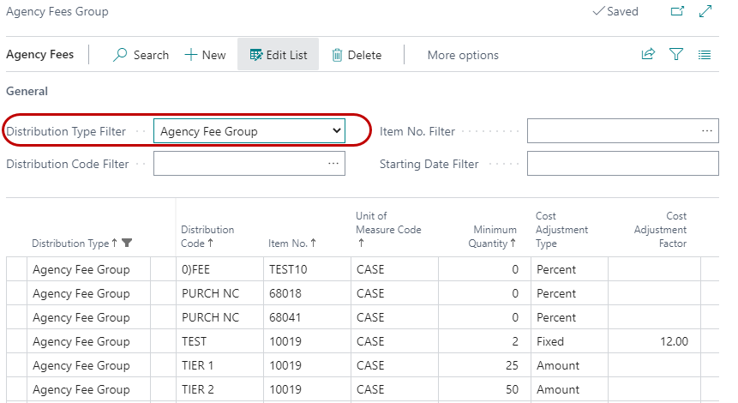Expand the page to full screen

coord(705,11)
